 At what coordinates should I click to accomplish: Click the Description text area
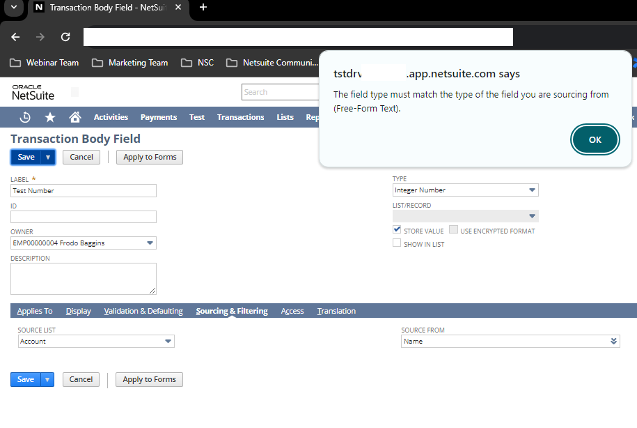point(84,279)
